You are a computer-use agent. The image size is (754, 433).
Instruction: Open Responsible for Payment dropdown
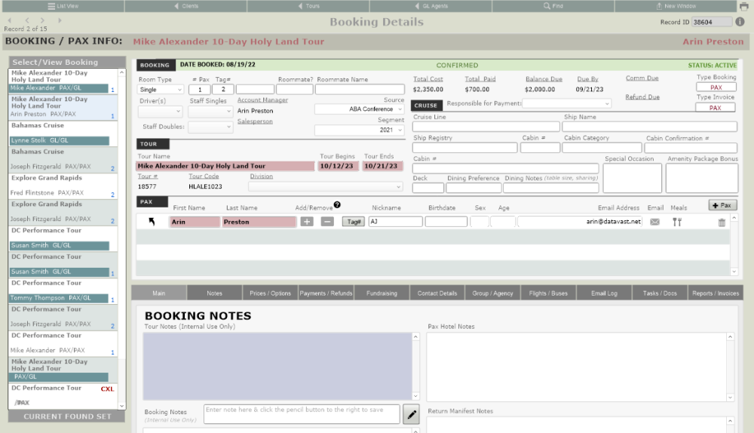coord(566,103)
